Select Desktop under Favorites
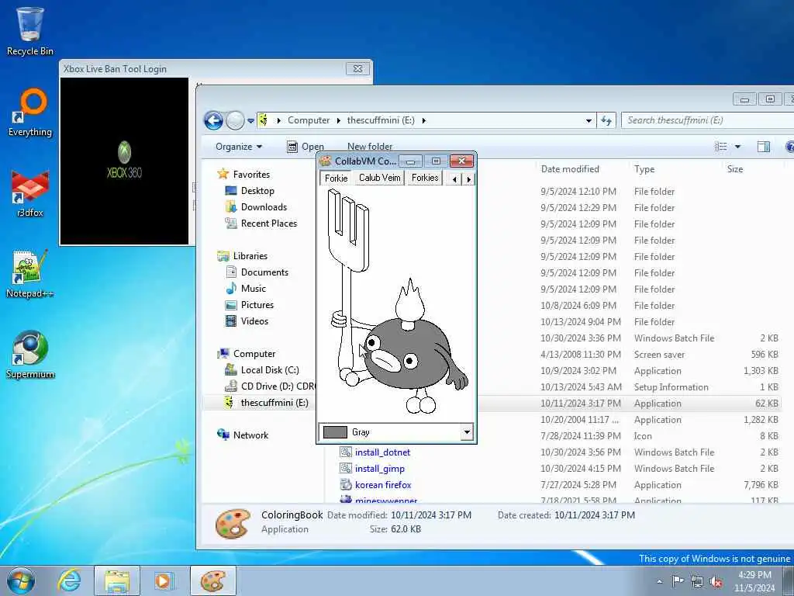The height and width of the screenshot is (596, 794). tap(257, 191)
